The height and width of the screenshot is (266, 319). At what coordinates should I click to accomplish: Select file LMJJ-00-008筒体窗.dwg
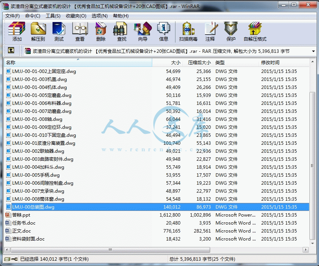(38, 199)
